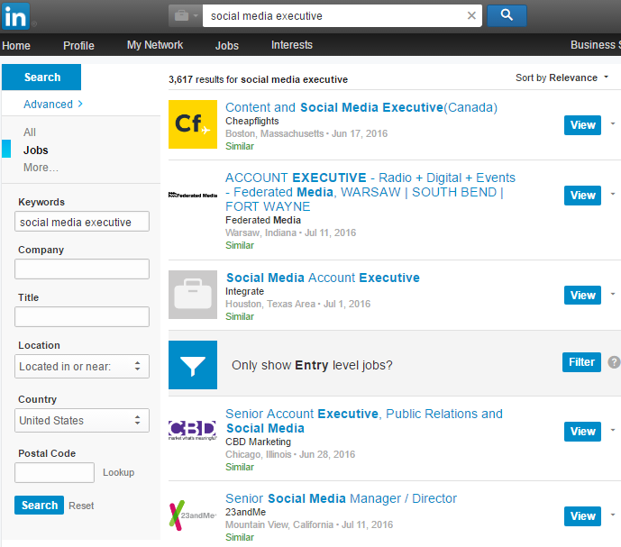Click the Company input field
The height and width of the screenshot is (547, 621).
(82, 269)
